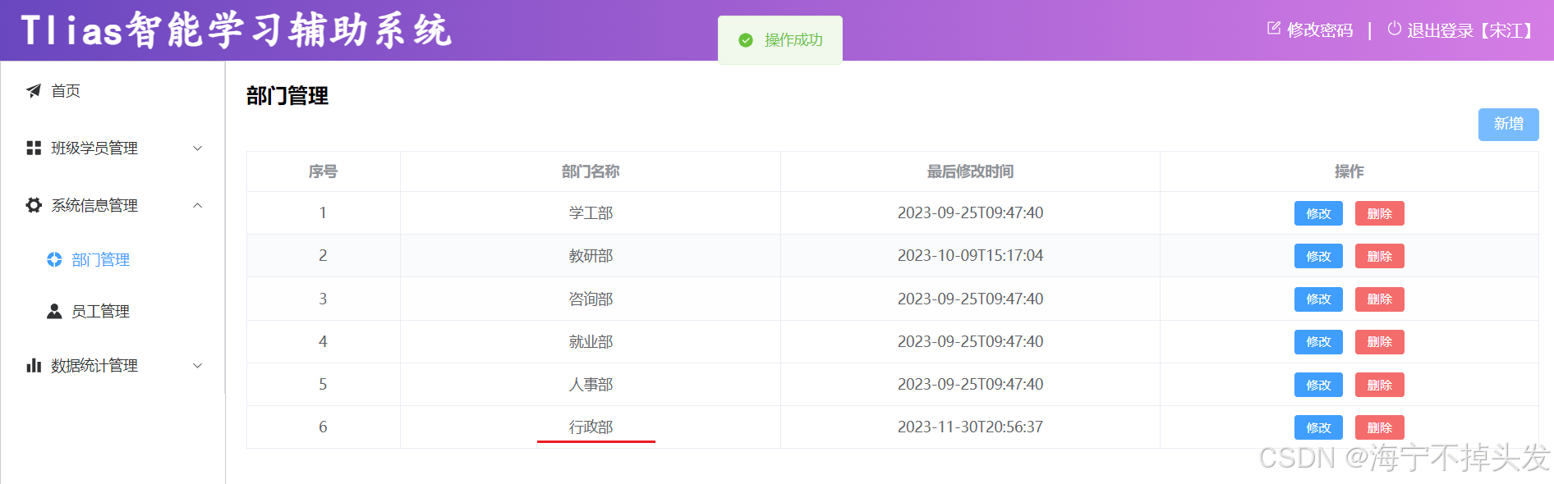Viewport: 1554px width, 484px height.
Task: Click the 操作 column header
Action: coord(1349,171)
